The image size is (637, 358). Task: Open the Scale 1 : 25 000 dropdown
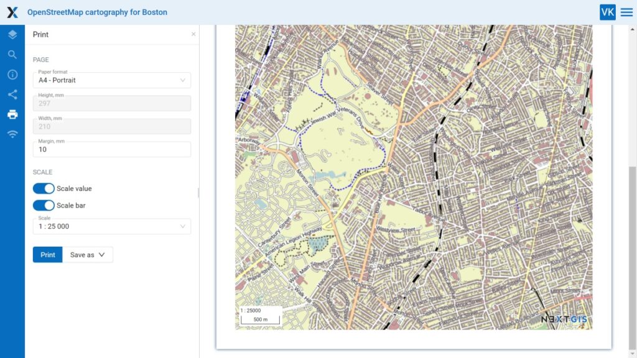(x=112, y=226)
